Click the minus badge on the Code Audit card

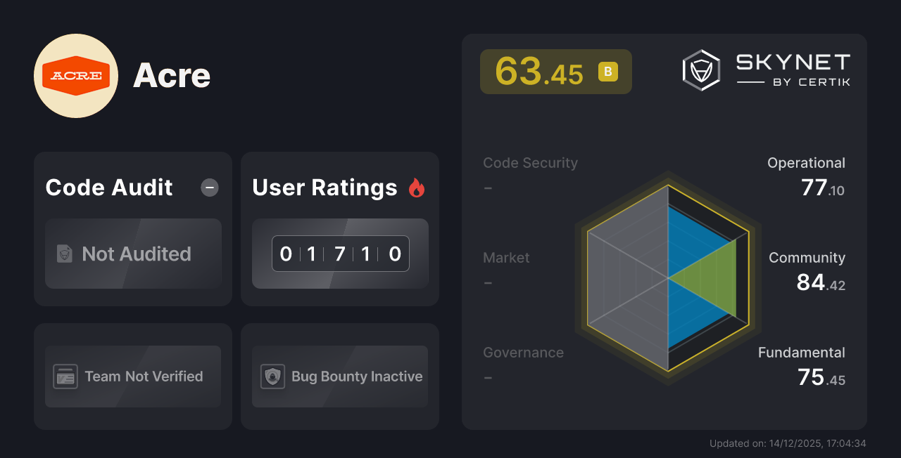(x=209, y=188)
